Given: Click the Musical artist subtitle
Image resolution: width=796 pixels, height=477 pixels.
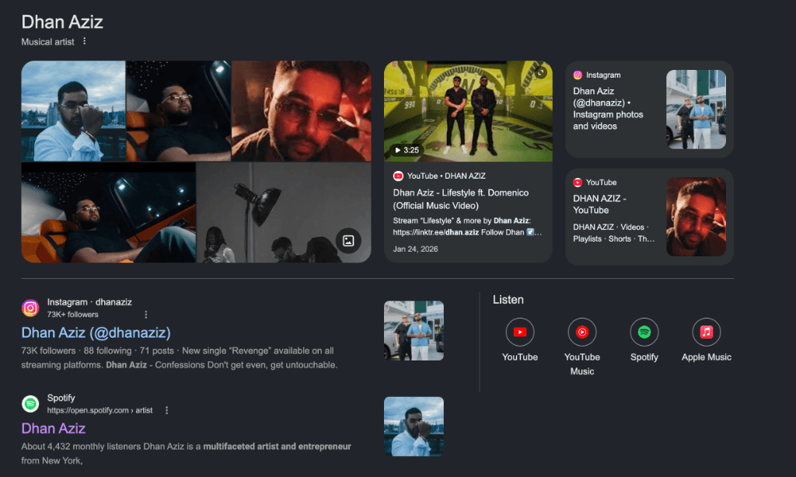Looking at the screenshot, I should 47,42.
